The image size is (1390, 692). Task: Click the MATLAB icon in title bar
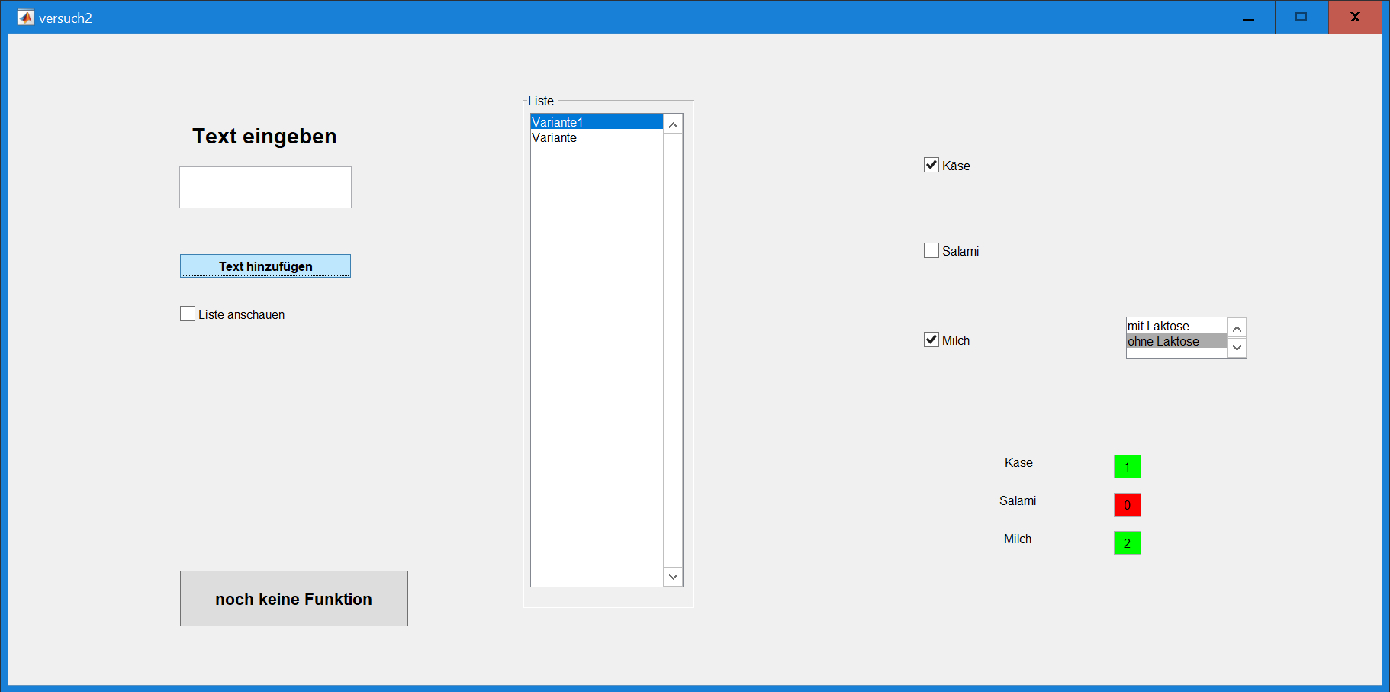[x=26, y=18]
